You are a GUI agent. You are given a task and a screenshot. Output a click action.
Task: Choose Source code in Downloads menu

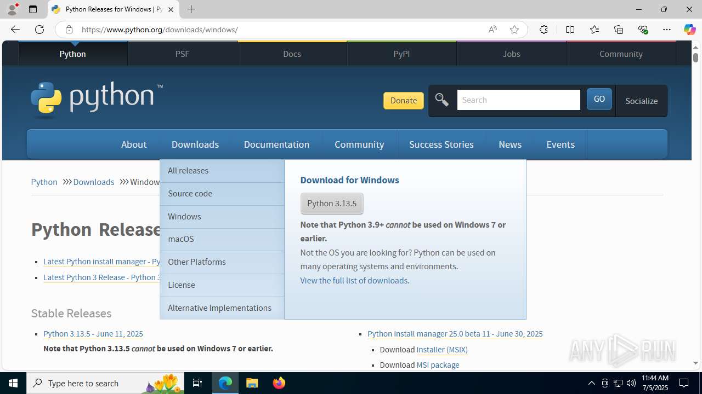(x=222, y=194)
